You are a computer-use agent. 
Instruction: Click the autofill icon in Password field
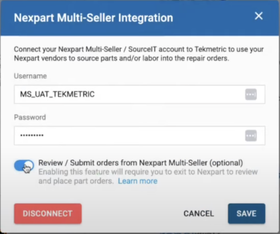click(251, 135)
